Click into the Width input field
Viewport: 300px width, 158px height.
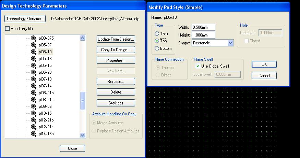(x=203, y=27)
